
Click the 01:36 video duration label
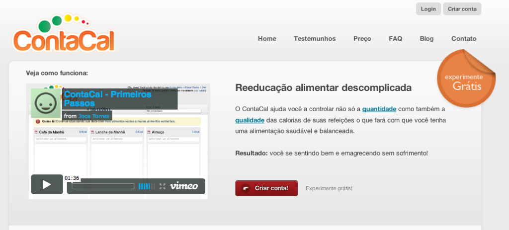tap(72, 178)
